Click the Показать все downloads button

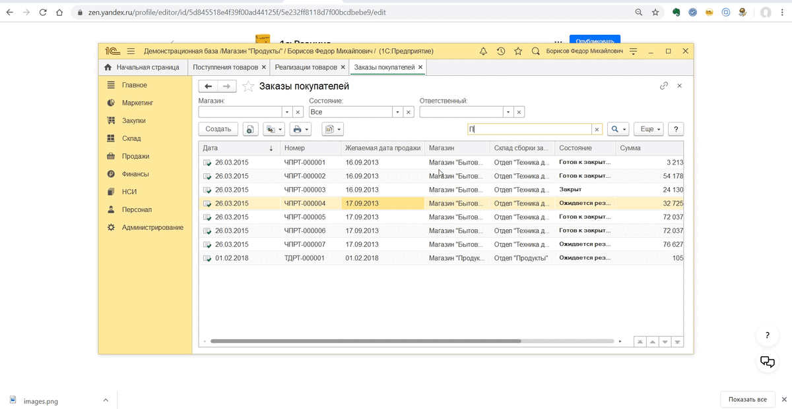tap(748, 400)
